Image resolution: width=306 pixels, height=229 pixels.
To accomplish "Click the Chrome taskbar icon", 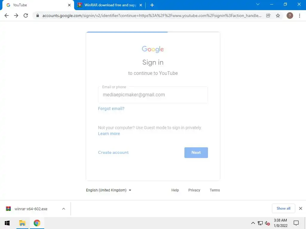I will pyautogui.click(x=37, y=223).
